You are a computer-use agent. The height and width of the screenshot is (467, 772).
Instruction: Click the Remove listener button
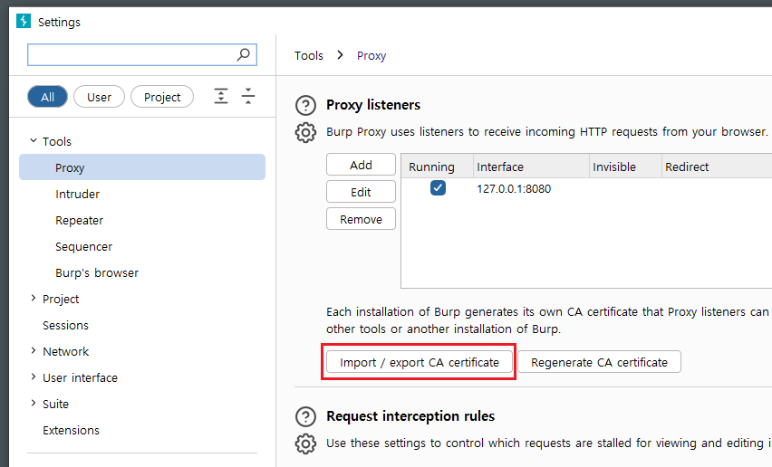pos(361,219)
